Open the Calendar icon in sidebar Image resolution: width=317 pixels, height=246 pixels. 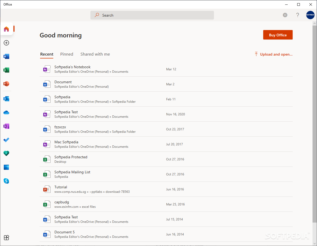(x=7, y=167)
